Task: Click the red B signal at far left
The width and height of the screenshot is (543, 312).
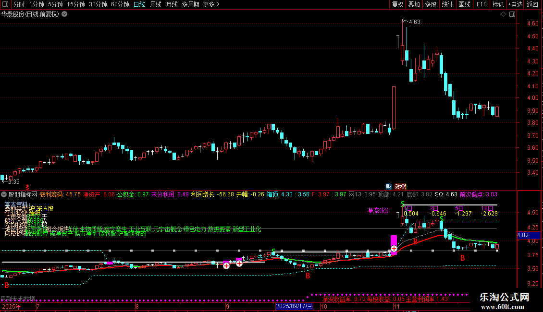Action: 6,286
